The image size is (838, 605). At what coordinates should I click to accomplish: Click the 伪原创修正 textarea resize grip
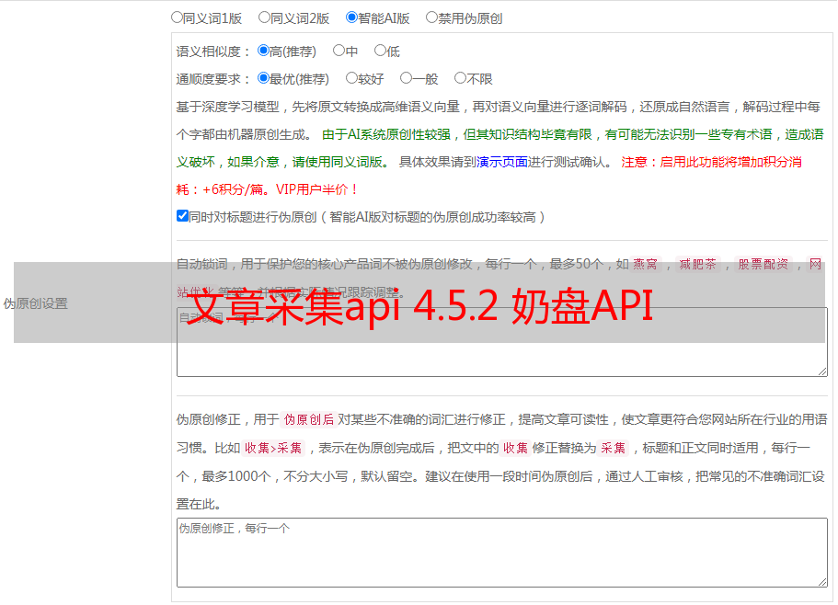(822, 582)
